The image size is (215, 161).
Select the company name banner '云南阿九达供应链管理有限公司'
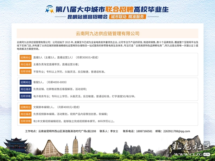click(x=107, y=33)
